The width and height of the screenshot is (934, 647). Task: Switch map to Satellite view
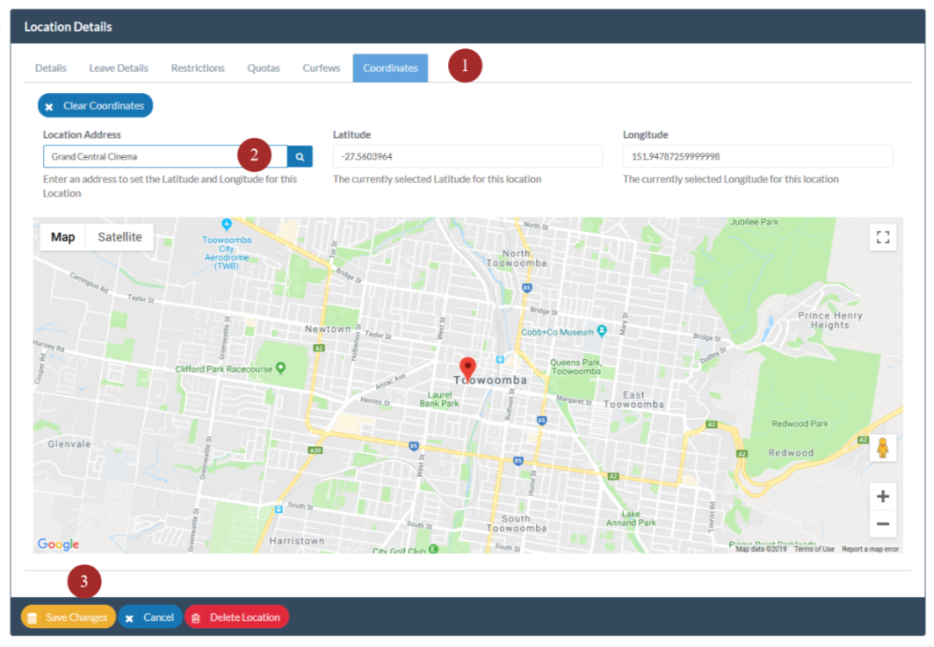point(120,237)
